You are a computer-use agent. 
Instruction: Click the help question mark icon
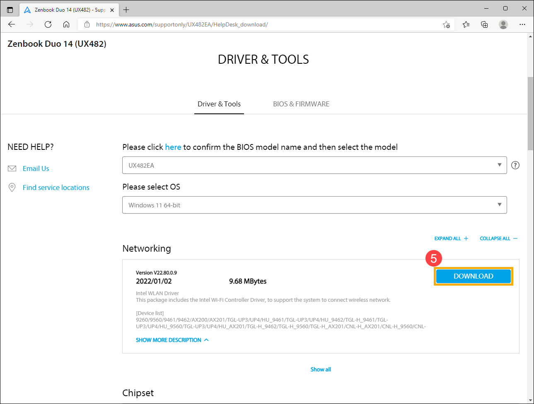point(515,165)
